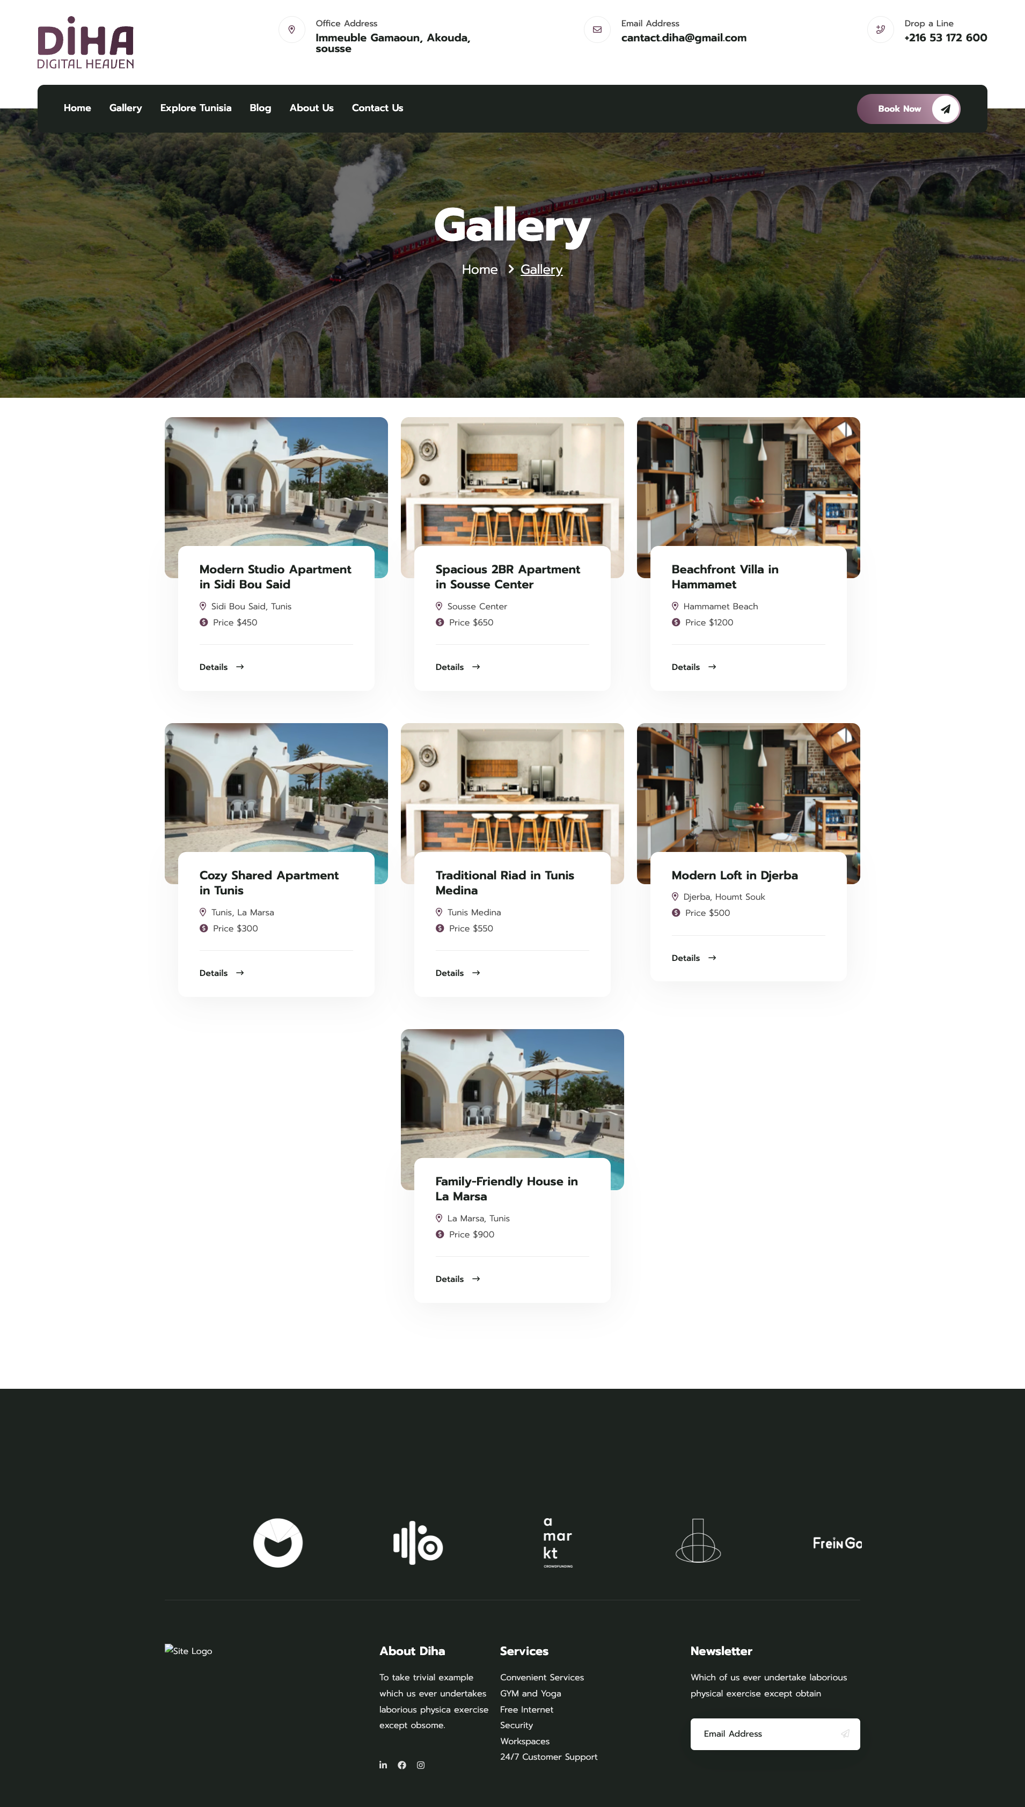
Task: Click the paper plane icon in Book Now
Action: click(945, 108)
